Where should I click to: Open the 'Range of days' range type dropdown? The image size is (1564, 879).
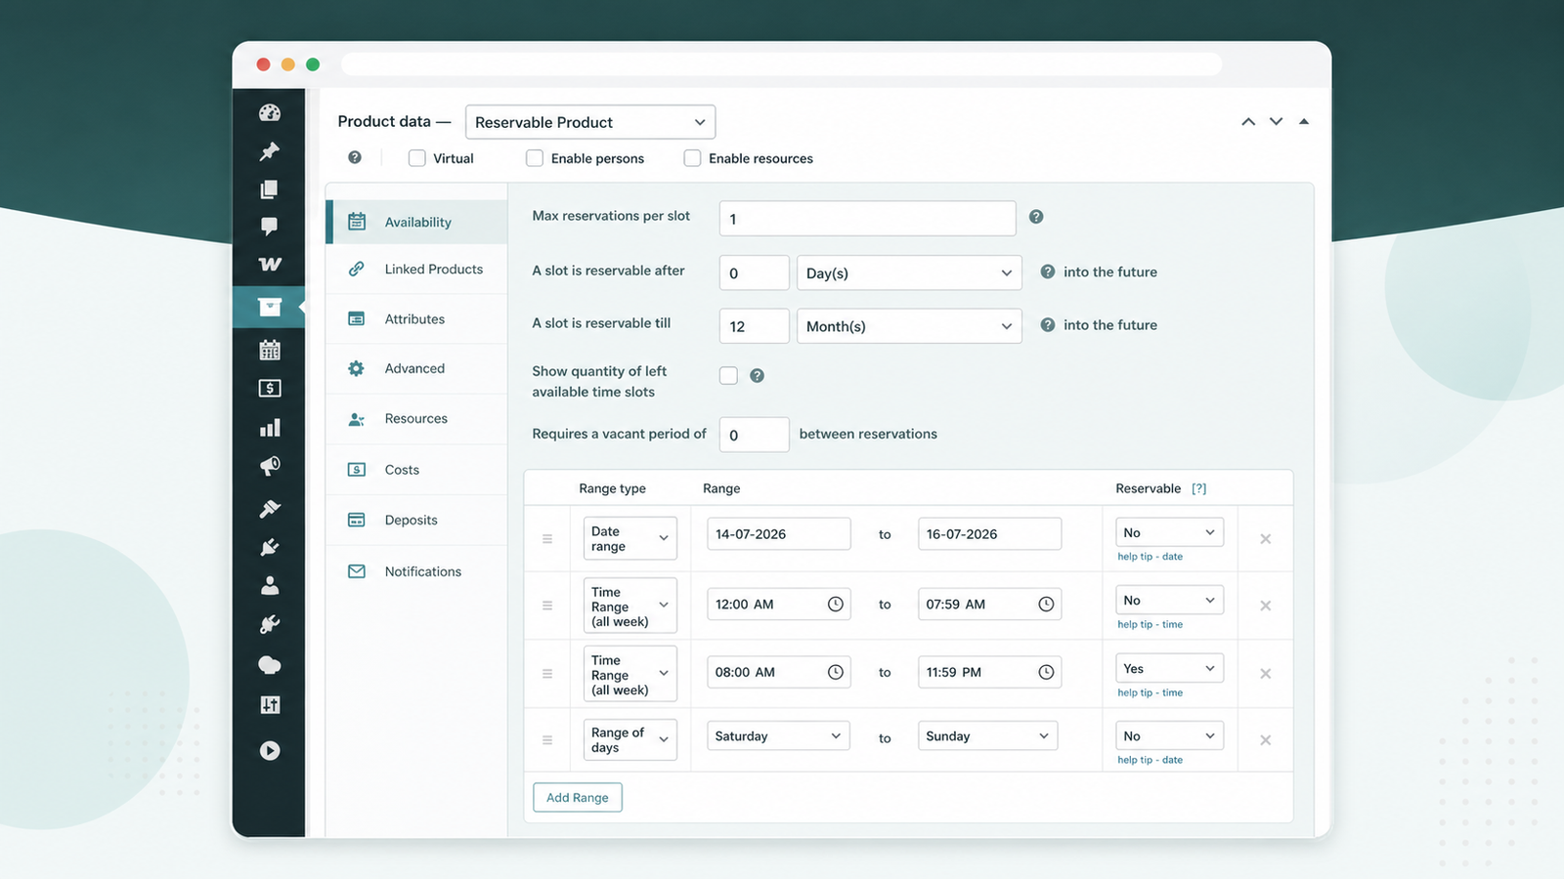point(630,739)
